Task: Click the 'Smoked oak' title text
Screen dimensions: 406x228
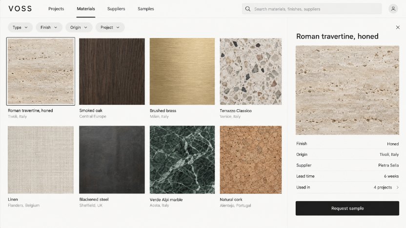Action: pyautogui.click(x=91, y=111)
